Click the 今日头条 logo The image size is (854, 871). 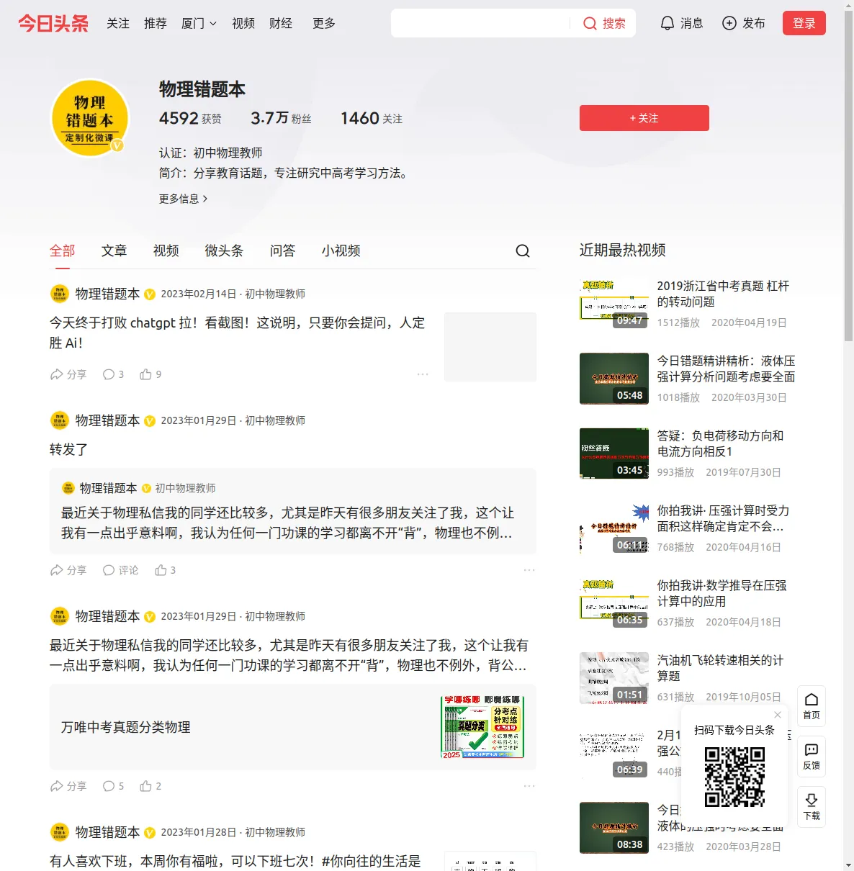[x=53, y=24]
